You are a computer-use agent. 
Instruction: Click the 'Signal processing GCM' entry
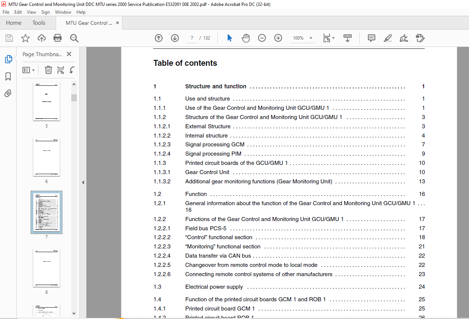click(x=215, y=145)
